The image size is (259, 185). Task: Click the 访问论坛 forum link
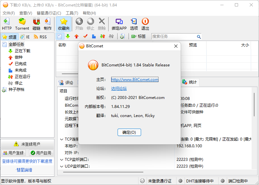tap(119, 89)
